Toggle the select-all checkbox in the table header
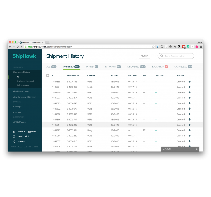211x197 pixels. (47, 76)
